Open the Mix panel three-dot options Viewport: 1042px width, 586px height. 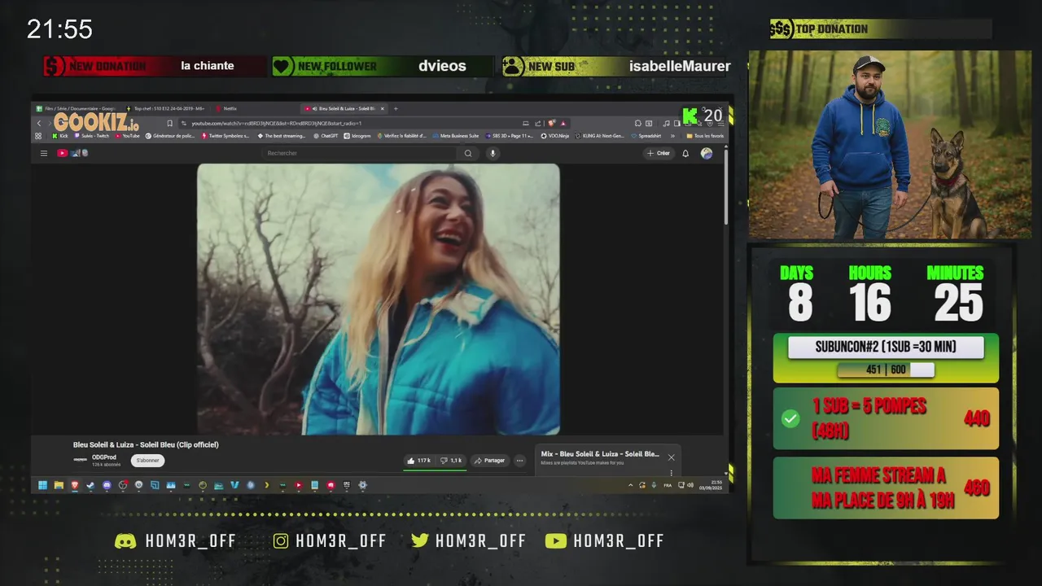671,473
